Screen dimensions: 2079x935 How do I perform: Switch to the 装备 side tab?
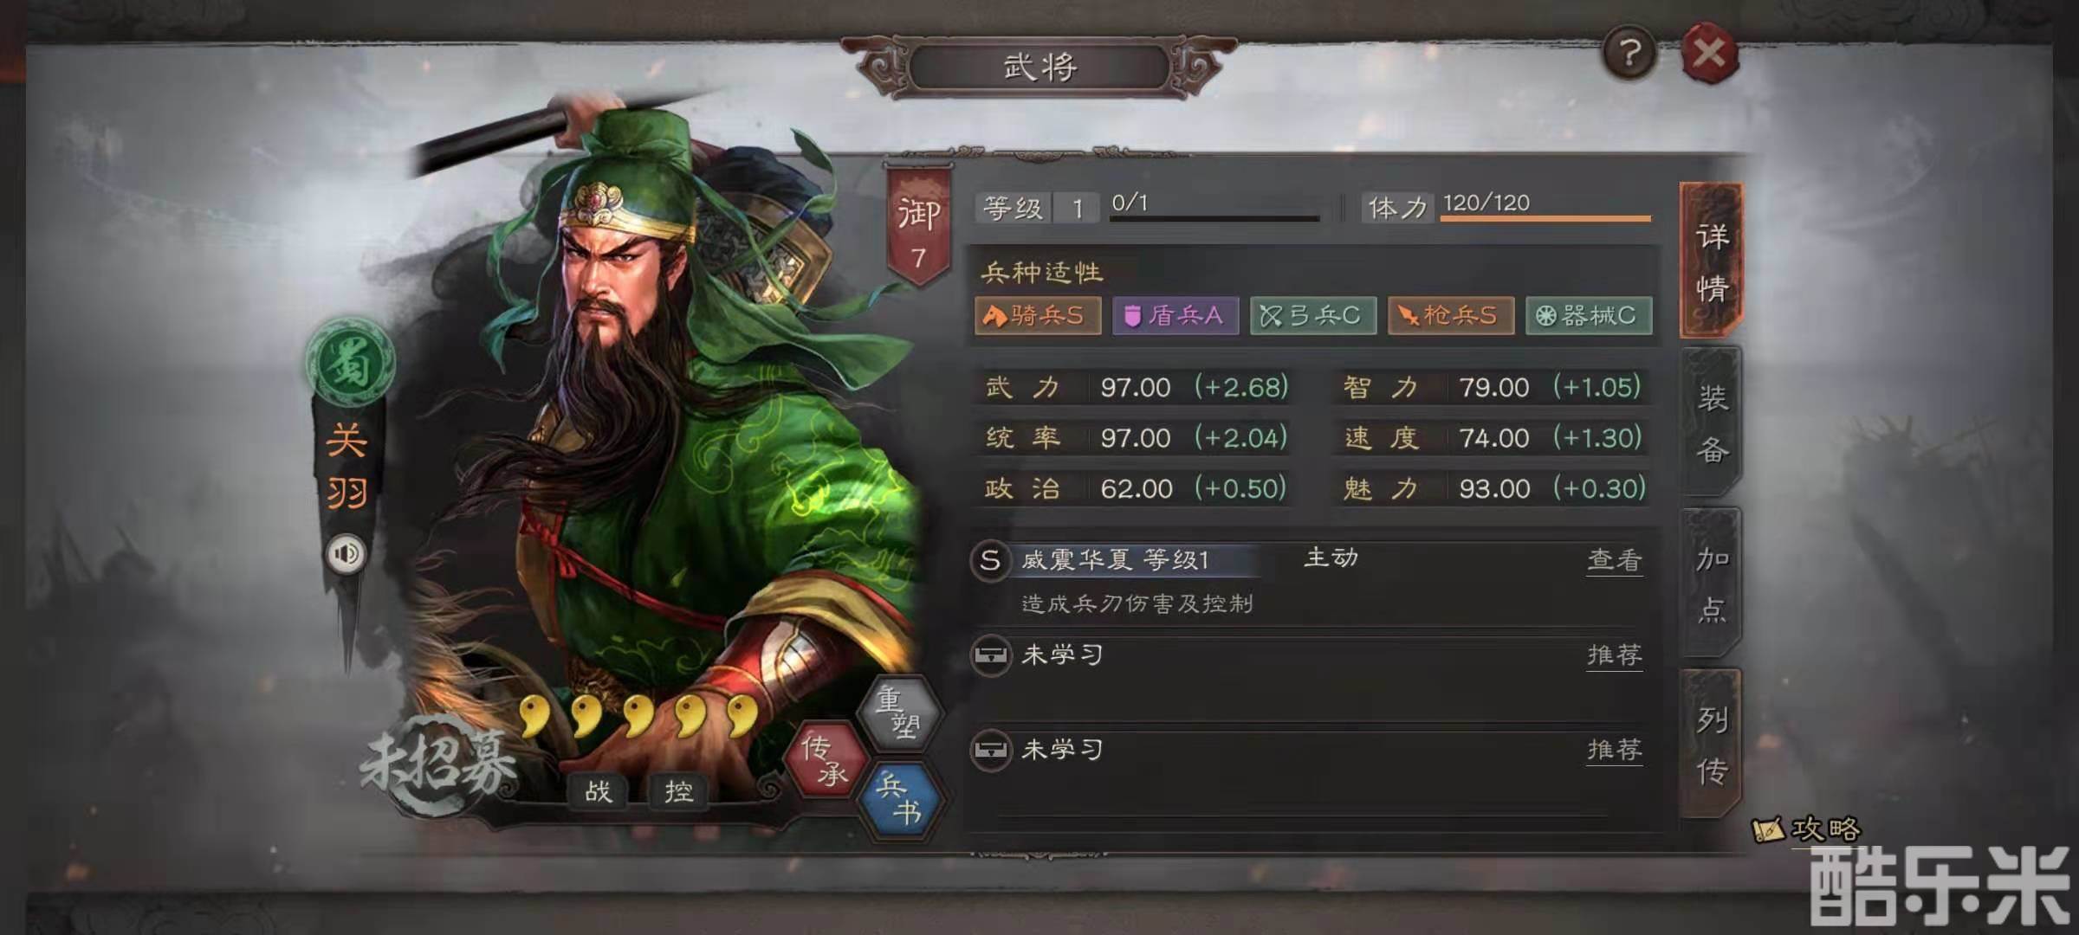(x=1712, y=422)
